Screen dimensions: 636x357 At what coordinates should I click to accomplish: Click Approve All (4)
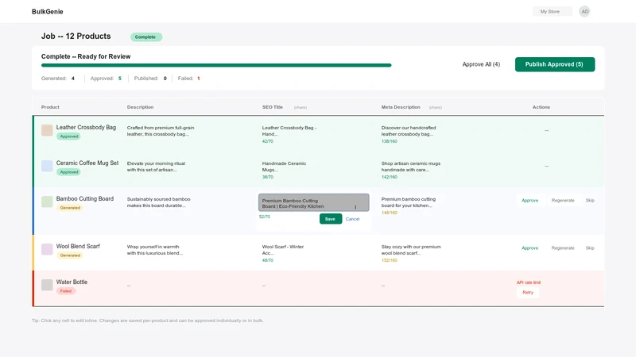(481, 64)
